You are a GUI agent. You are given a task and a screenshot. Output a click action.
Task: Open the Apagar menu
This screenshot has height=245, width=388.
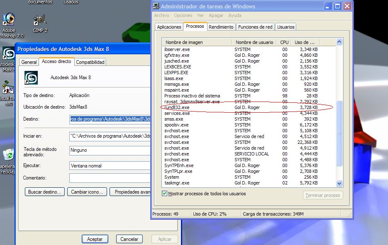click(216, 15)
